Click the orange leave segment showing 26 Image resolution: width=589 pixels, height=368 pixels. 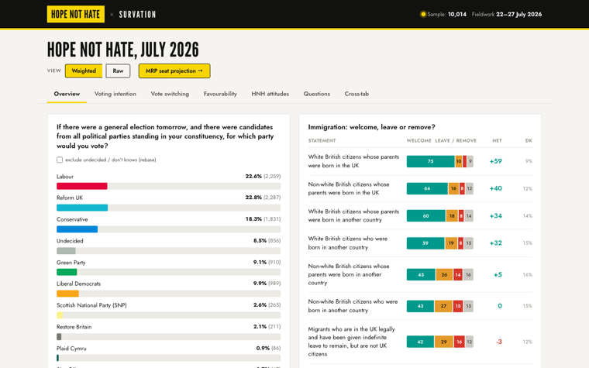[444, 274]
